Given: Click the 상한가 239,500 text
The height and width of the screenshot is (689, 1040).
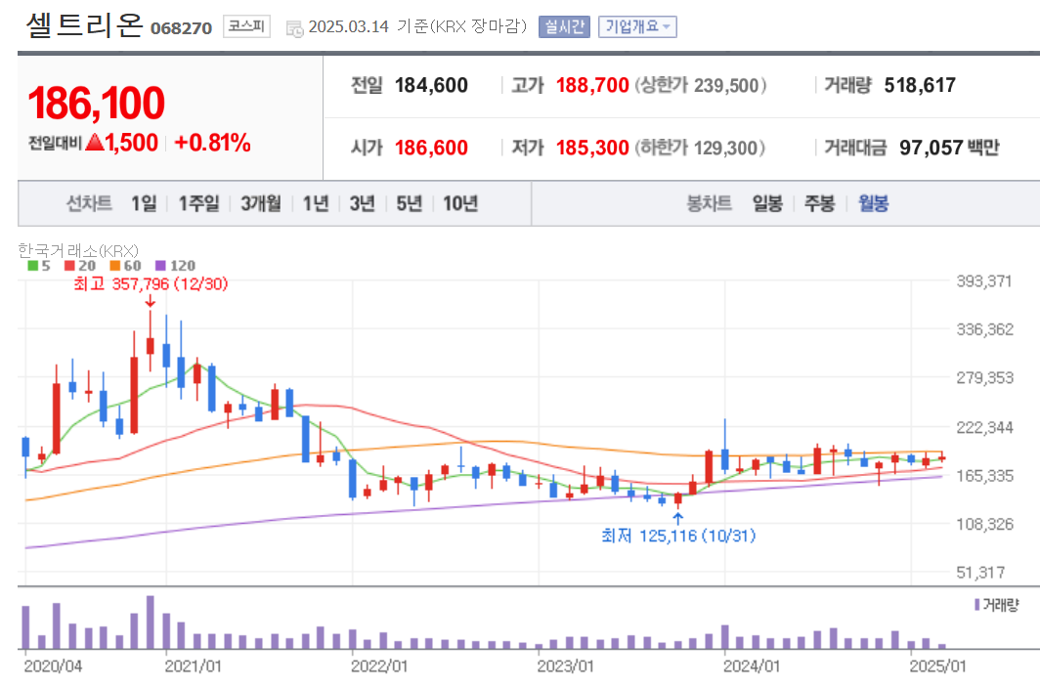Looking at the screenshot, I should [x=701, y=85].
